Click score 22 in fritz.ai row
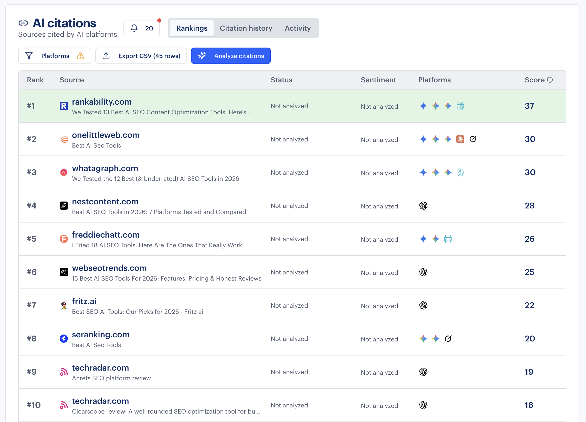 529,305
